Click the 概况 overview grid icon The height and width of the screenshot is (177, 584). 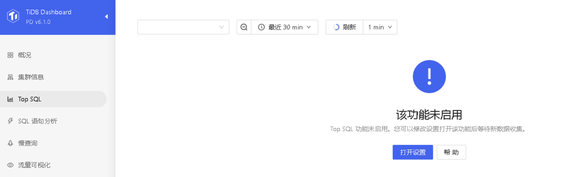tap(10, 55)
